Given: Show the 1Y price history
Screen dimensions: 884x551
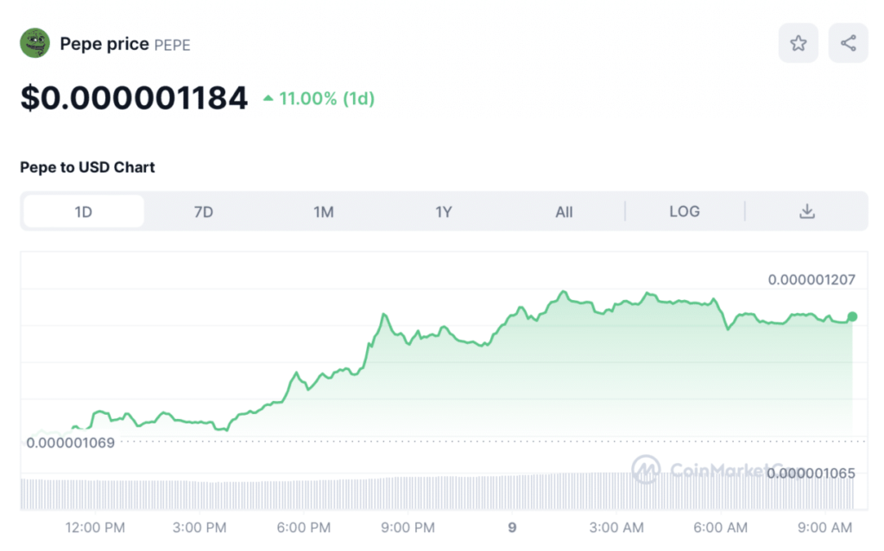Looking at the screenshot, I should click(444, 211).
